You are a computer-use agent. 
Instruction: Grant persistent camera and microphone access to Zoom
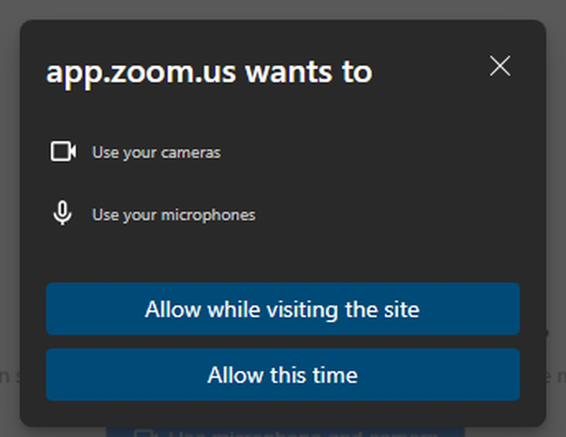283,309
